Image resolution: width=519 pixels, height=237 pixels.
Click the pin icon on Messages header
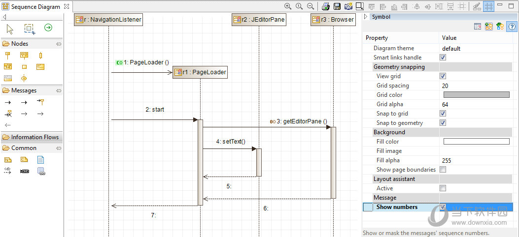coord(59,90)
